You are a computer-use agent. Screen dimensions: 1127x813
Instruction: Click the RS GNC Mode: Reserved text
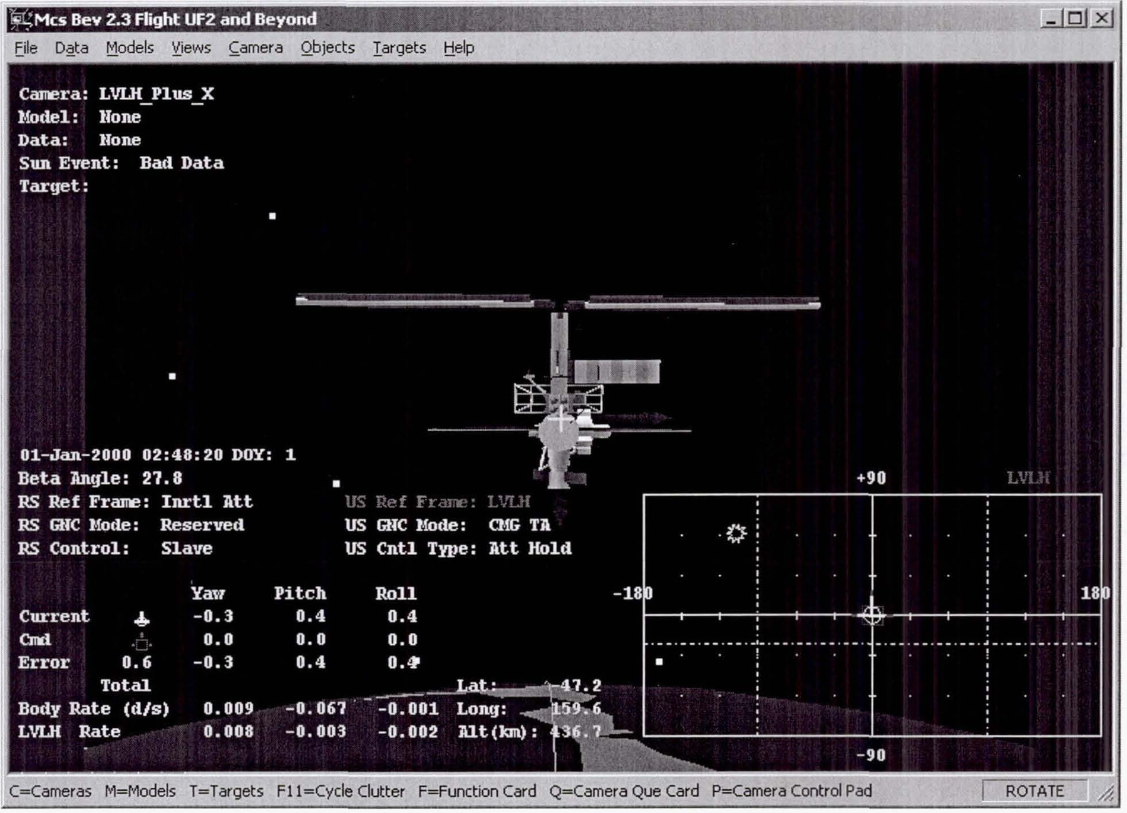[x=131, y=525]
